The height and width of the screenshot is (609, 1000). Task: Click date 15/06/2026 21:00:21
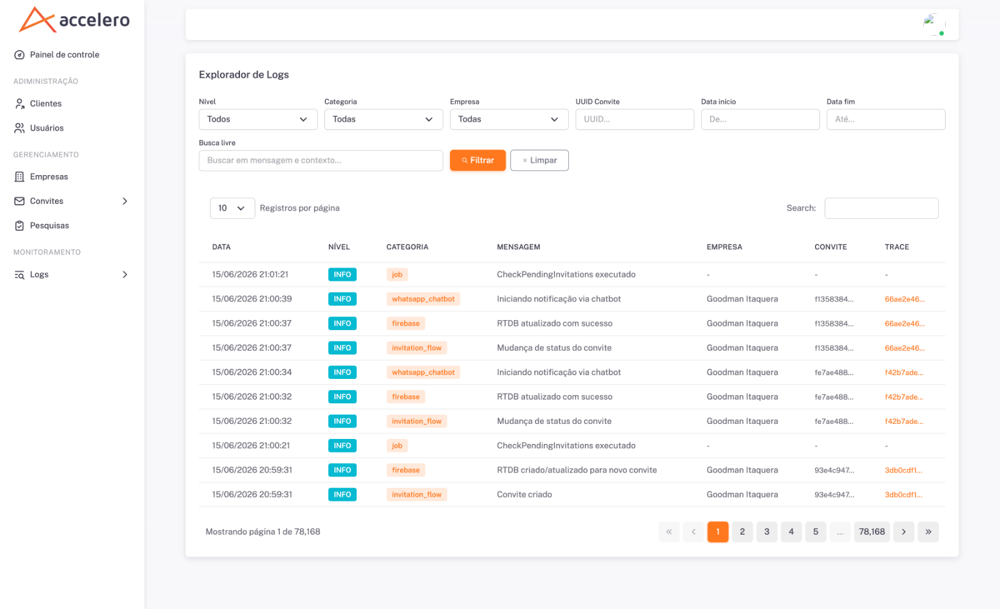[x=251, y=446]
